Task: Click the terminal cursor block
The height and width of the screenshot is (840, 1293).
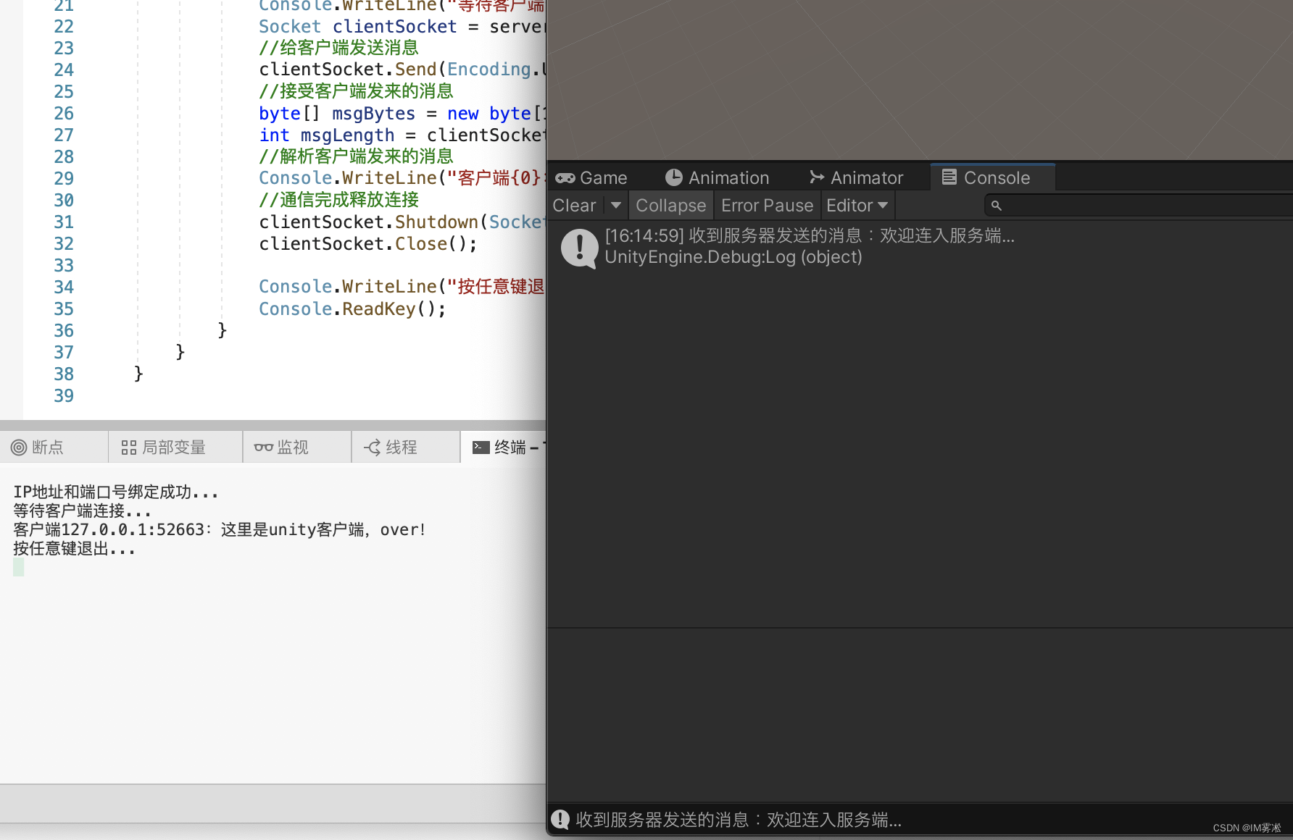Action: pyautogui.click(x=19, y=567)
